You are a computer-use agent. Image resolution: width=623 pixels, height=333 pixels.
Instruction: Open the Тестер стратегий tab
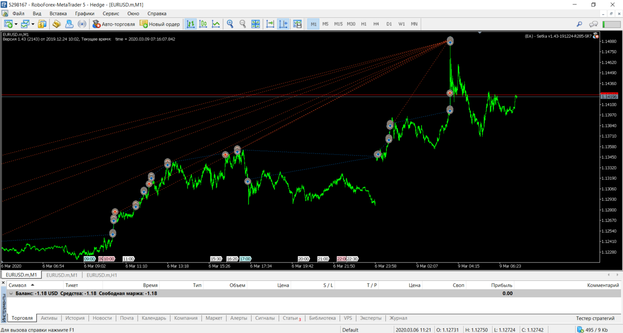tap(595, 318)
